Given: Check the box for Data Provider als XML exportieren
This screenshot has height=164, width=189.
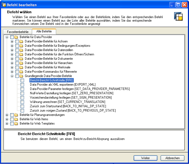Looking at the screenshot, I should pyautogui.click(x=22, y=85).
